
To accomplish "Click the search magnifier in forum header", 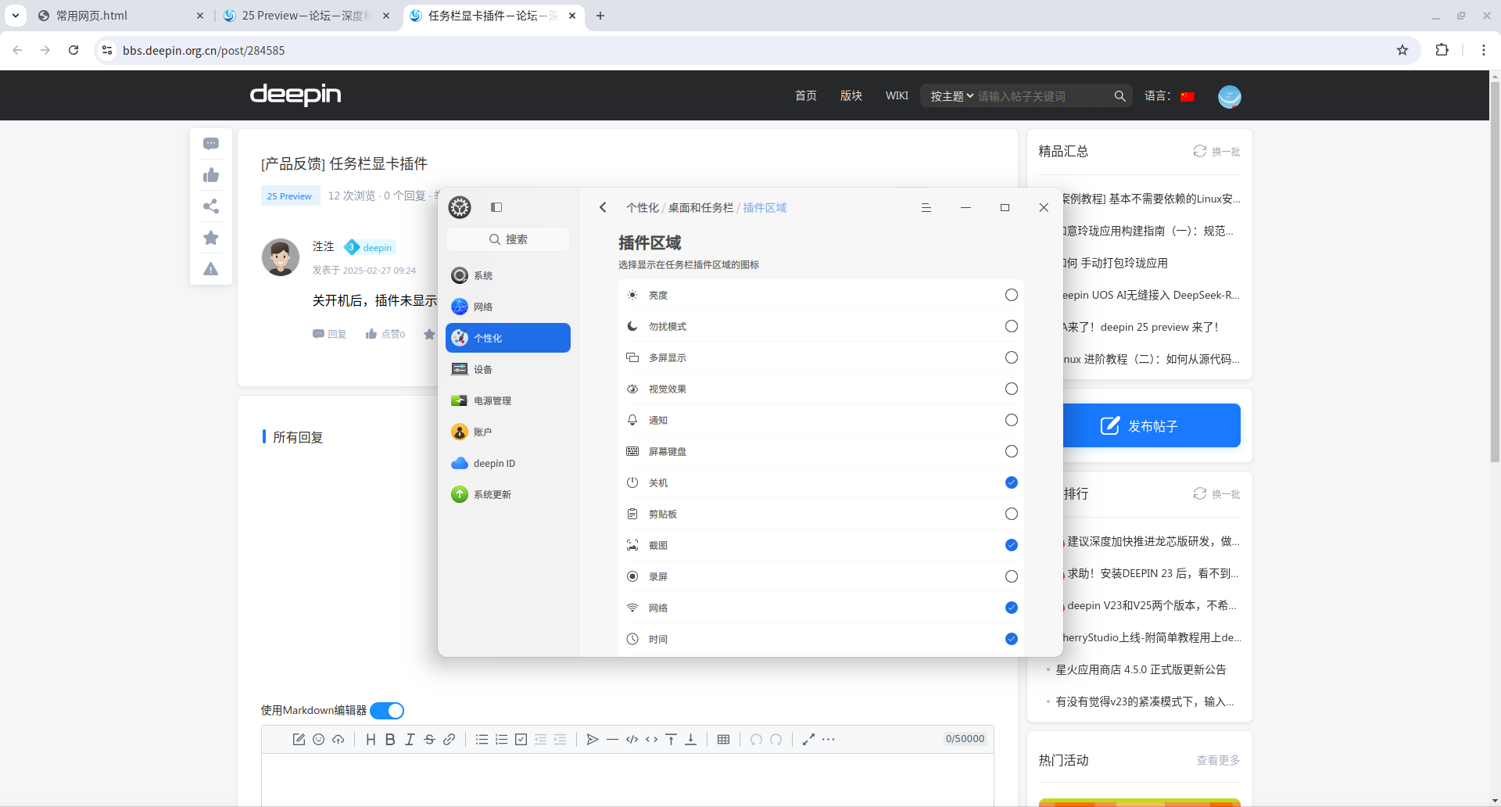I will pos(1119,96).
